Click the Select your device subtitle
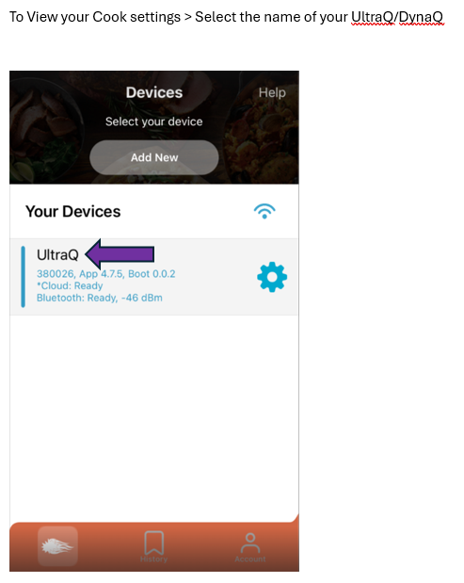Image resolution: width=464 pixels, height=583 pixels. click(x=154, y=121)
